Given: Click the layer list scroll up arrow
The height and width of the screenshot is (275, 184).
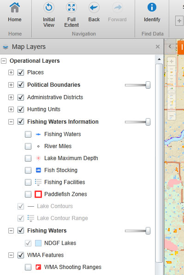Looking at the screenshot, I should coord(159,59).
